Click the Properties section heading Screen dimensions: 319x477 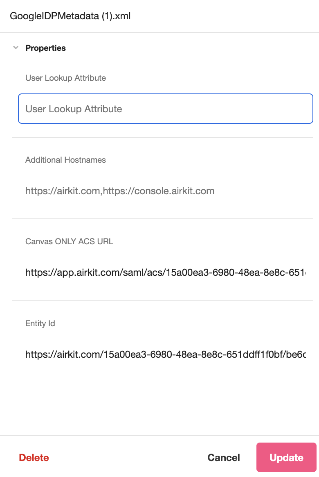[45, 48]
